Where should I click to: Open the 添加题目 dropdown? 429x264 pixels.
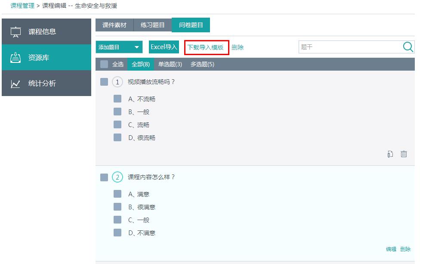[x=119, y=47]
